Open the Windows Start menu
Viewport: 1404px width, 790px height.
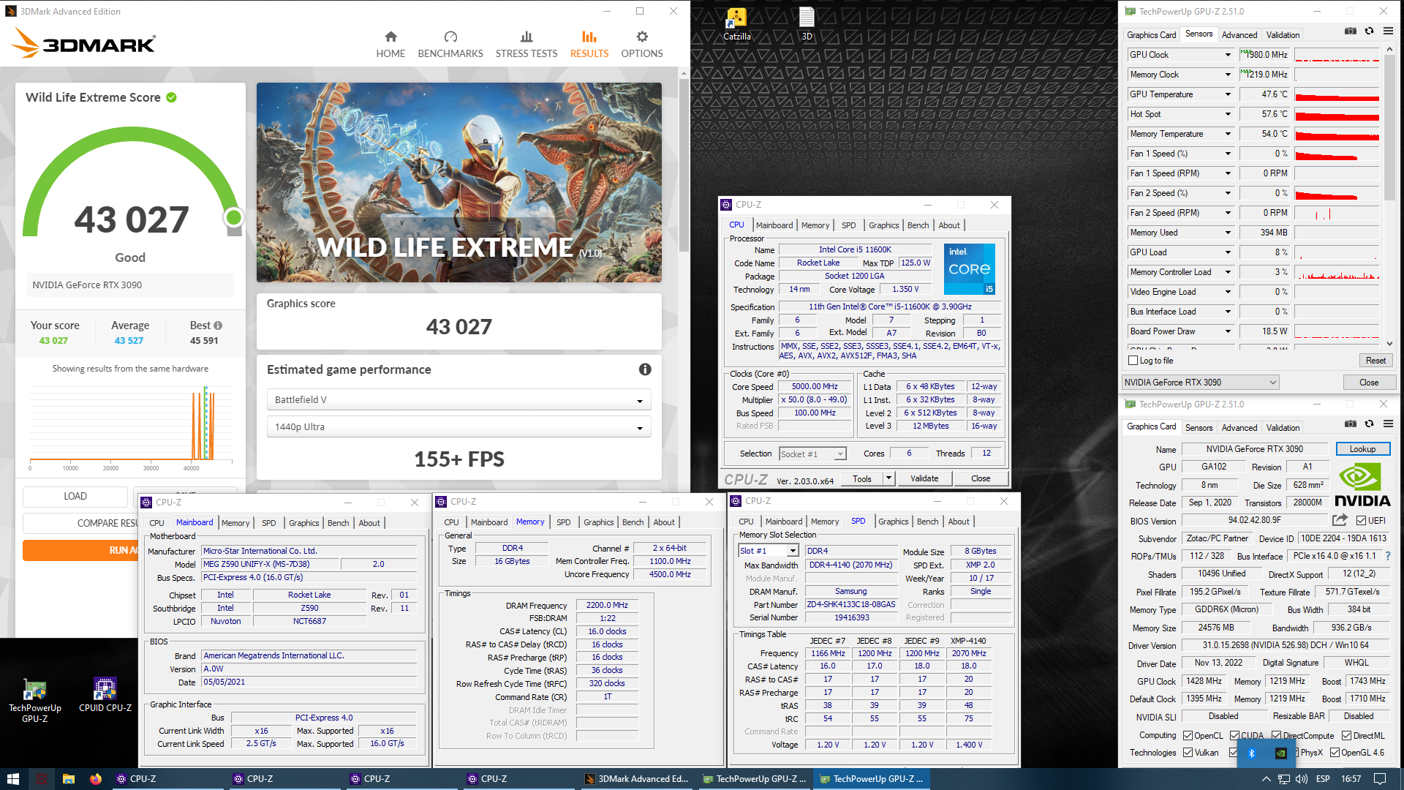(12, 779)
